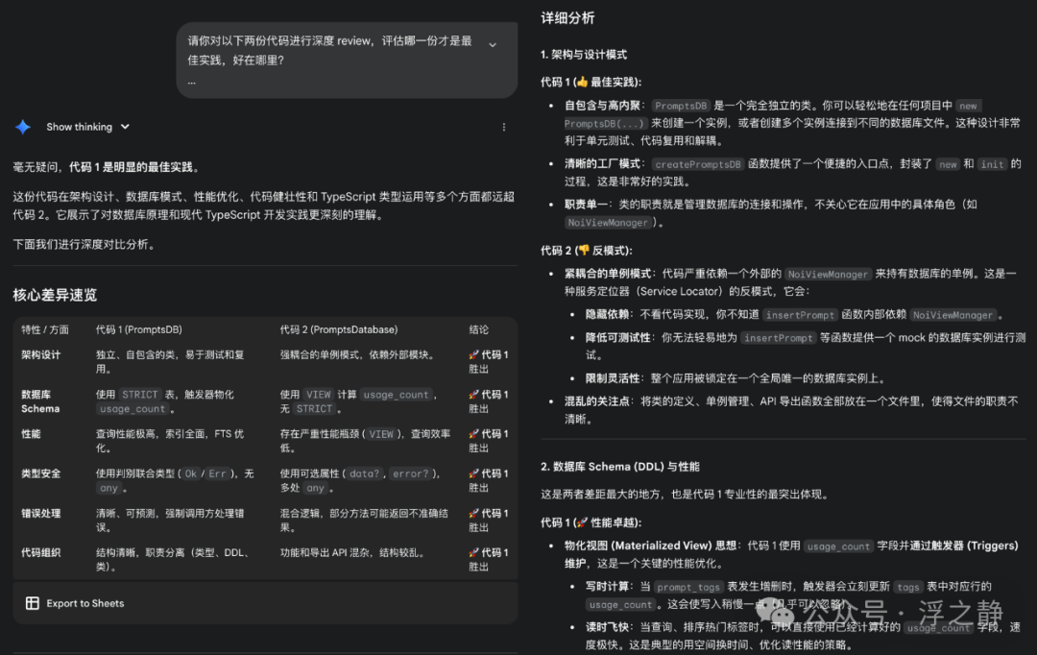Click the 结论 column header

click(x=479, y=329)
